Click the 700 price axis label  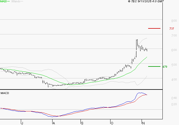[174, 36]
